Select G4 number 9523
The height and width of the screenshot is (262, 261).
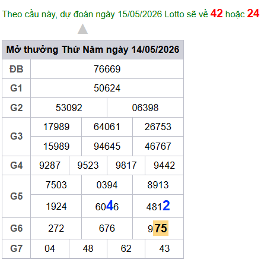pos(88,165)
